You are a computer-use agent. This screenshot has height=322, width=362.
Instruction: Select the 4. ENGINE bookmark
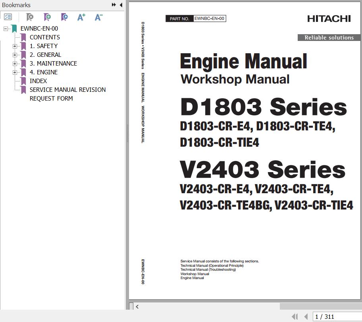pos(44,72)
